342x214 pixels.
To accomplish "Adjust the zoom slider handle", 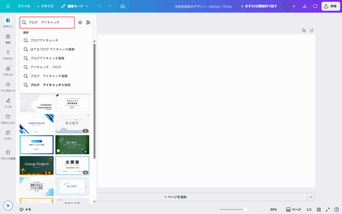I will point(245,209).
